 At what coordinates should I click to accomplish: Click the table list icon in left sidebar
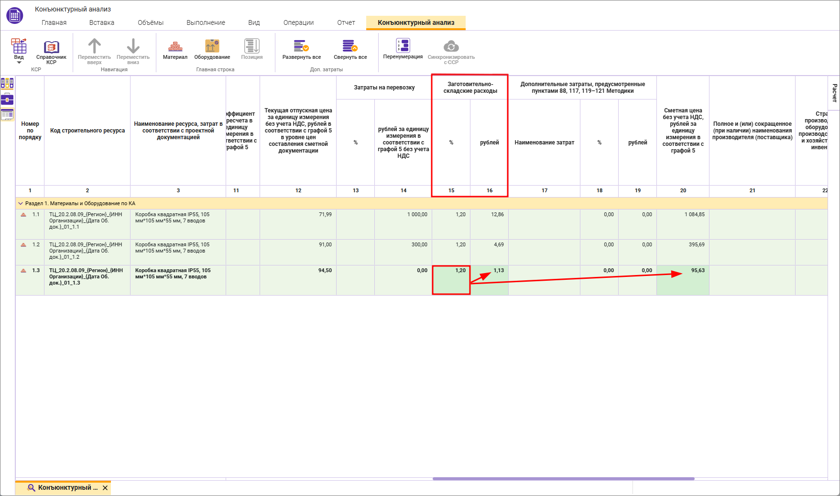coord(7,115)
